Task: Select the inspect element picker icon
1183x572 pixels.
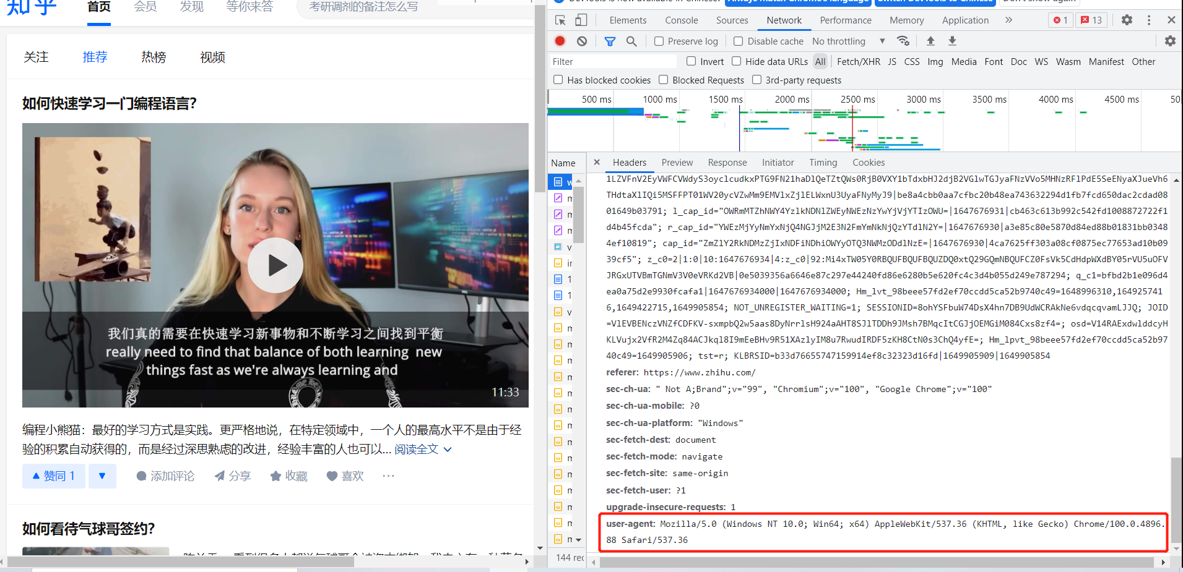Action: click(x=560, y=20)
